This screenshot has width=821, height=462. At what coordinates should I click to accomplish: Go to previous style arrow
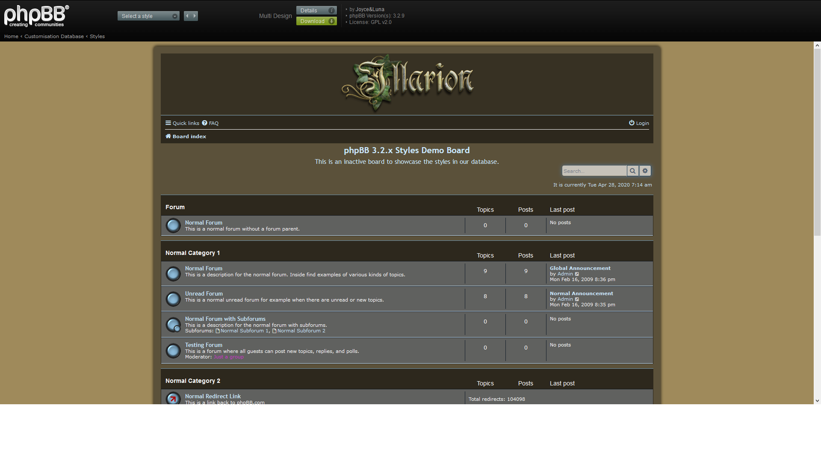[x=187, y=16]
